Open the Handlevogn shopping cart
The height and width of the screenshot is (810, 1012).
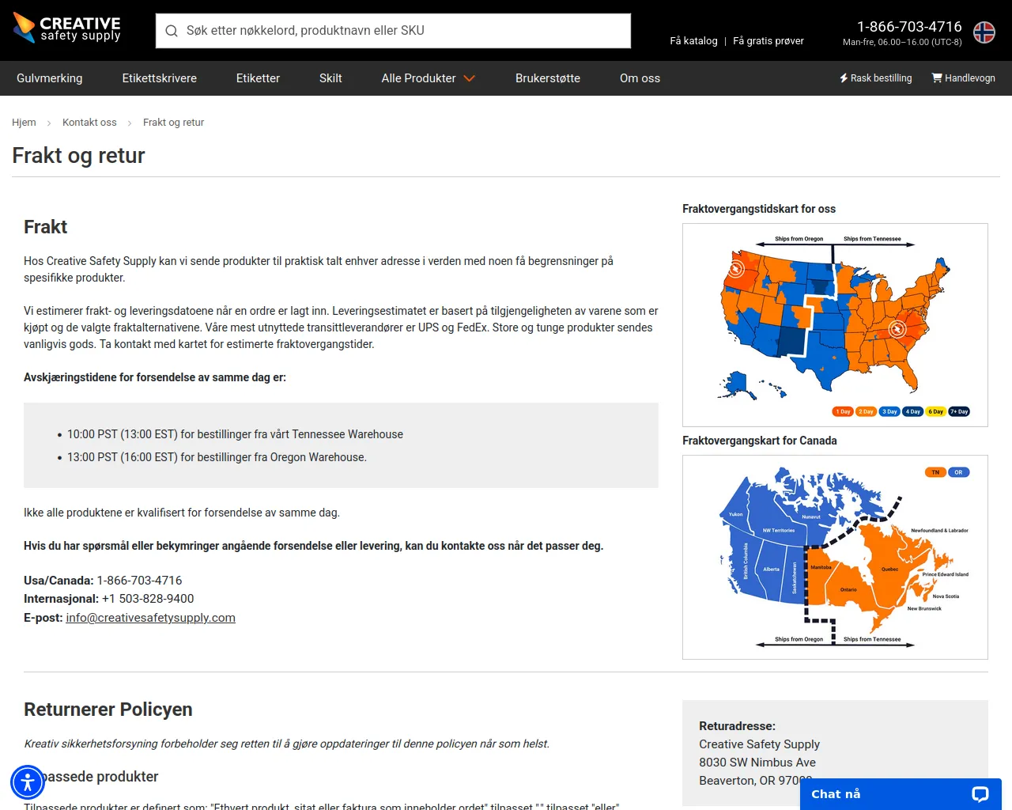tap(963, 78)
